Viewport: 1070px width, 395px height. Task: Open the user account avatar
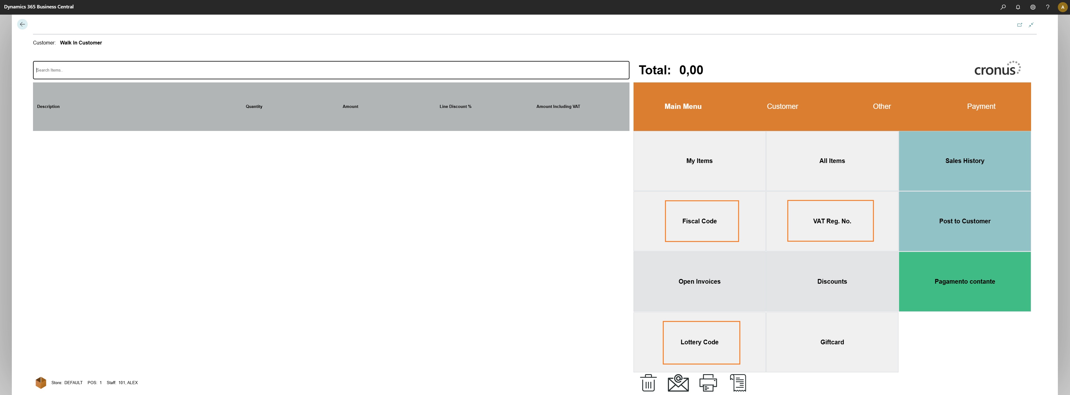[1063, 7]
